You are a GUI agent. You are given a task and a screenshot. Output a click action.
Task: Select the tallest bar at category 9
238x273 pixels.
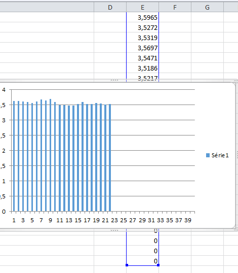tap(50, 155)
